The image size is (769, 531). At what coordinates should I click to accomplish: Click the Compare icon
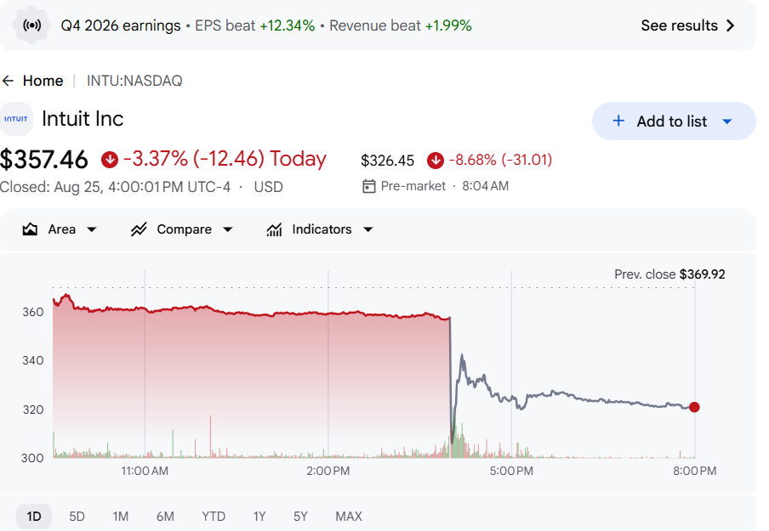click(139, 229)
